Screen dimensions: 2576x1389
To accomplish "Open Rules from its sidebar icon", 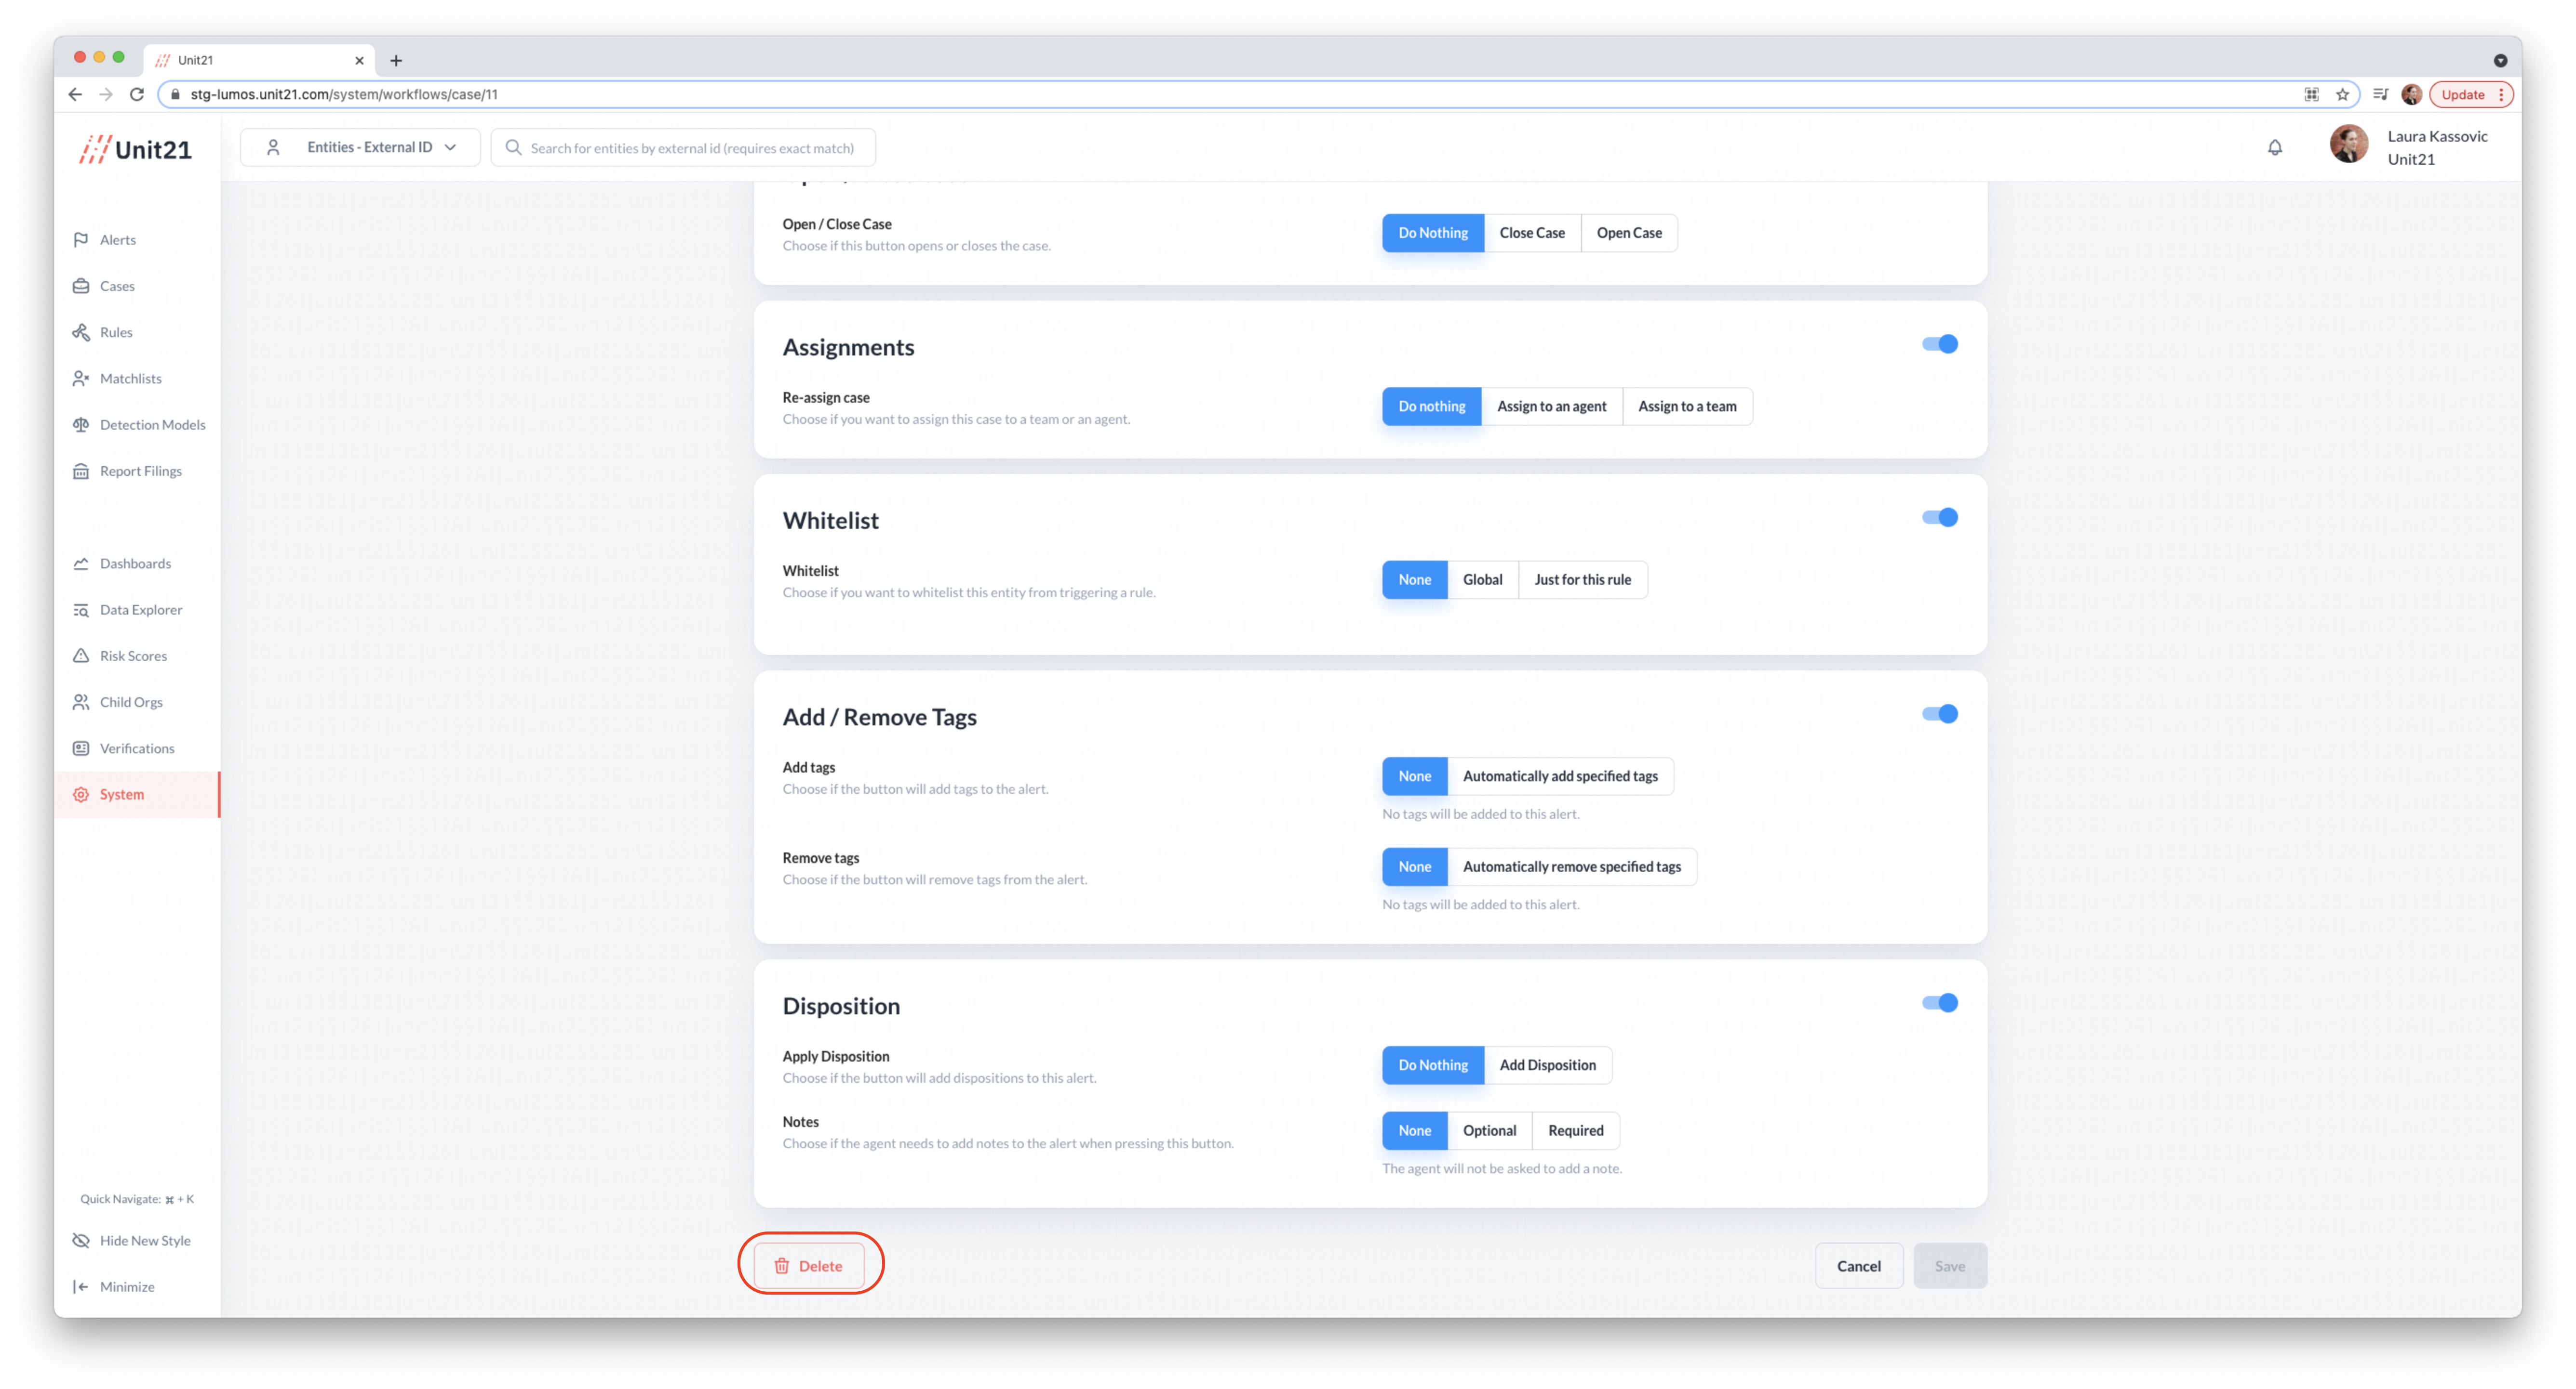I will pos(81,332).
